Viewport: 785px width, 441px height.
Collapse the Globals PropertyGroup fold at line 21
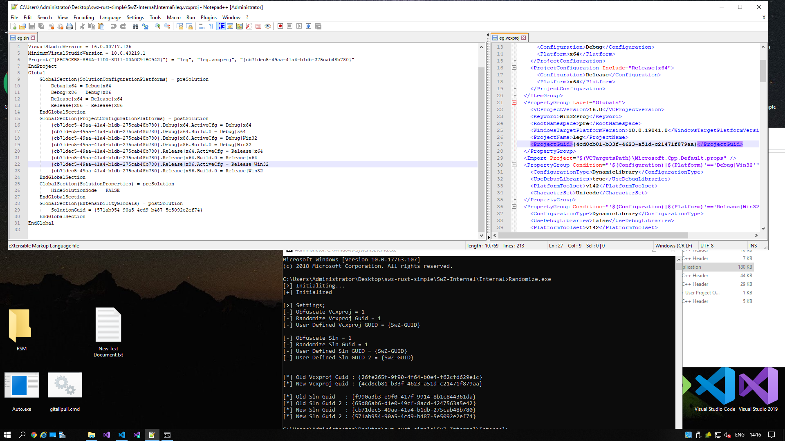coord(514,102)
